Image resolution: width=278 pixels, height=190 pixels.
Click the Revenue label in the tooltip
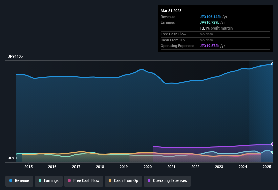pos(168,17)
